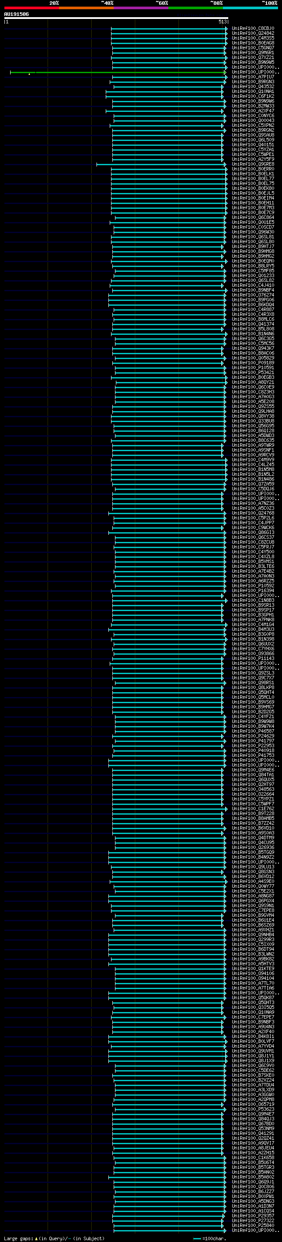Screen dimensions: 282x1242
Task: Open the UniRef100_P16394 label
Action: 252,591
